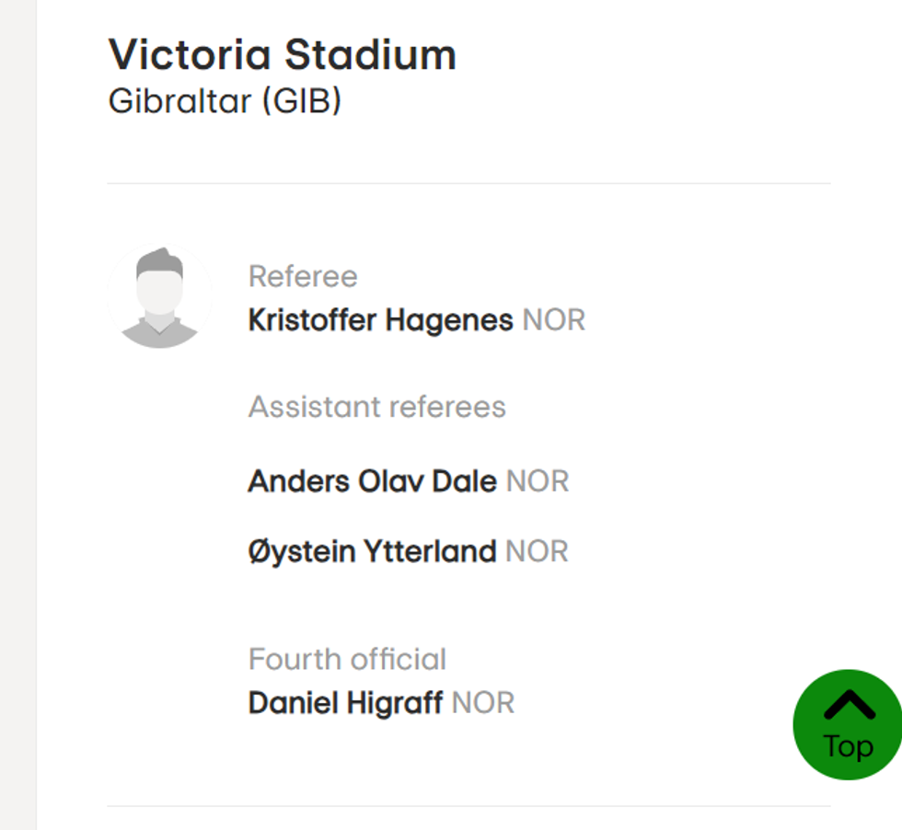Click the divider line below Daniel Higraff
This screenshot has width=902, height=830.
[x=468, y=806]
